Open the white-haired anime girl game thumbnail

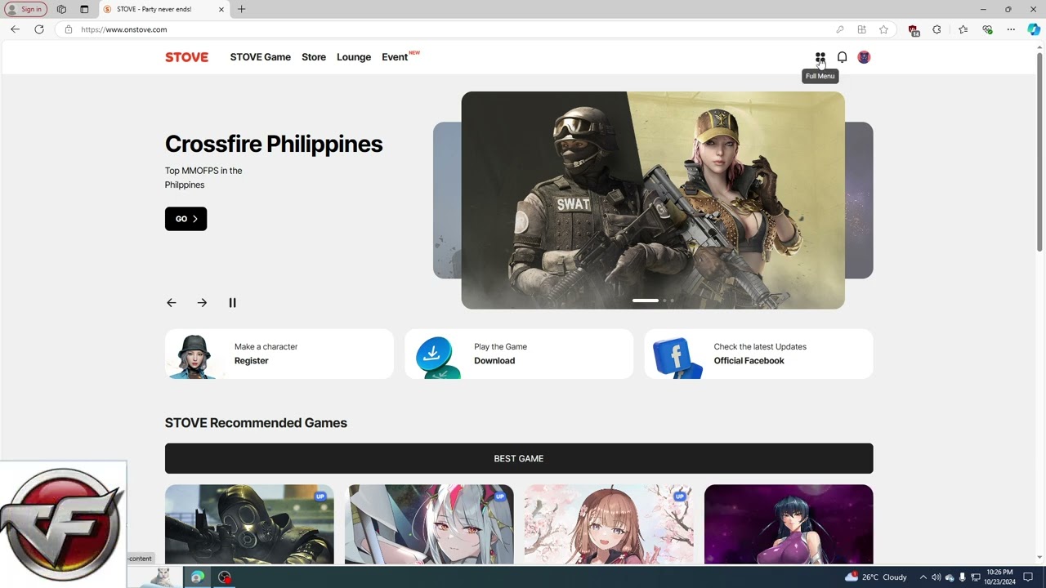[429, 523]
